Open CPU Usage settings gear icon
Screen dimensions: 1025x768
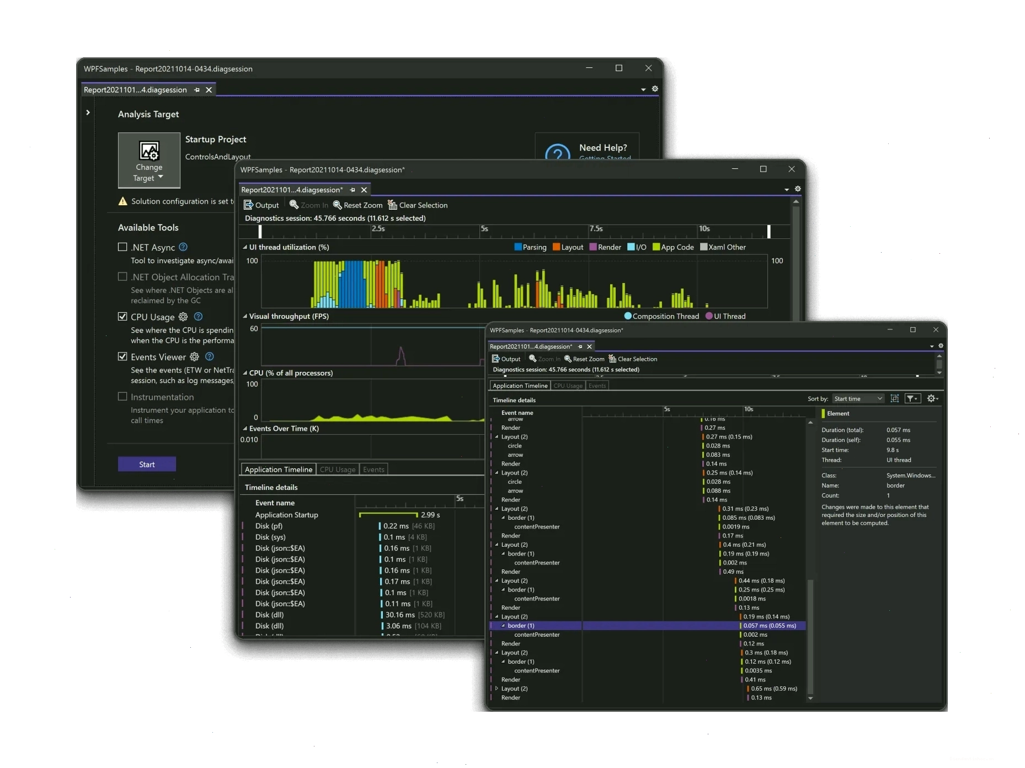coord(183,317)
